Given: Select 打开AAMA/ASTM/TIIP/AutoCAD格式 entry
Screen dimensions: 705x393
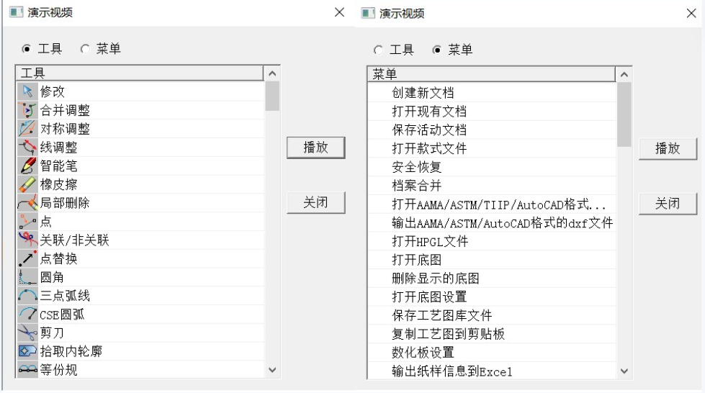Looking at the screenshot, I should pyautogui.click(x=492, y=204).
